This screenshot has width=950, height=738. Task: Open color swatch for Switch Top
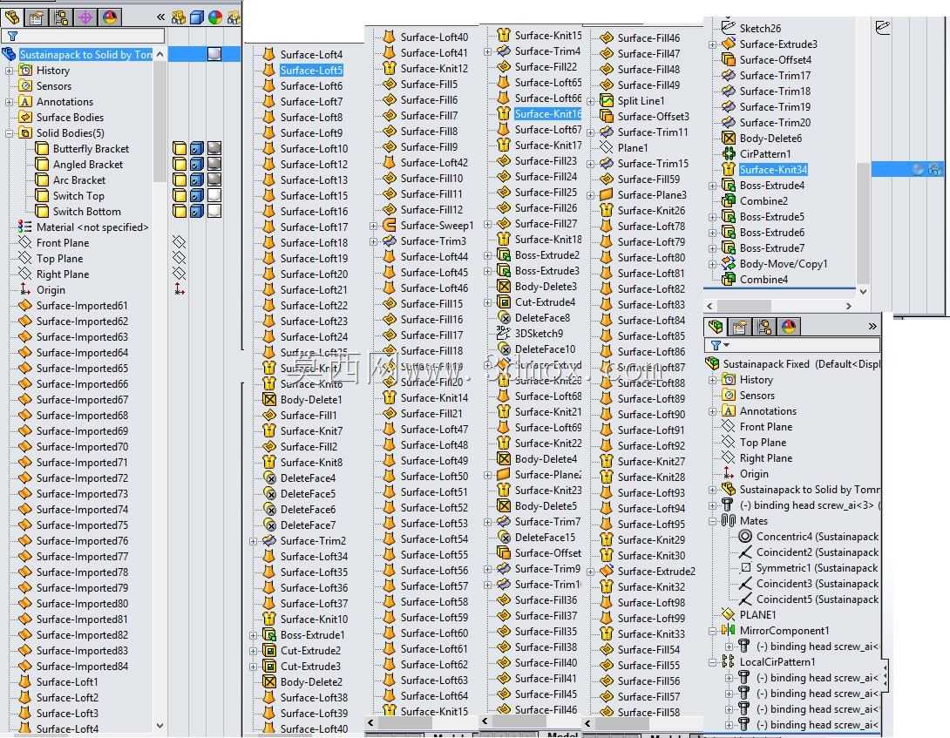coord(214,196)
